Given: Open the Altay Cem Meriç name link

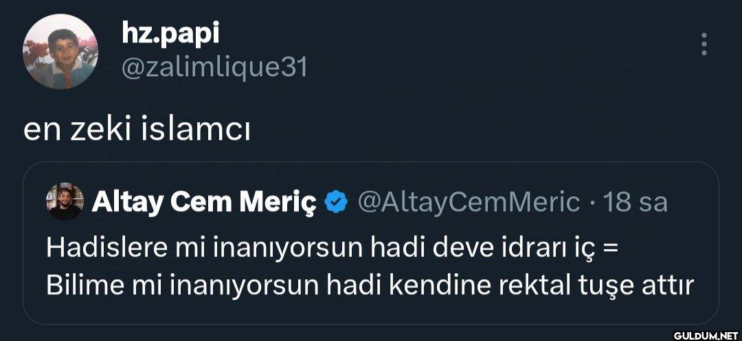Looking at the screenshot, I should [x=204, y=202].
